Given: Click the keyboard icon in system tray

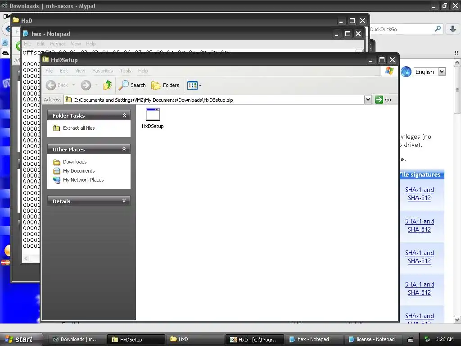Looking at the screenshot, I should pyautogui.click(x=411, y=340).
